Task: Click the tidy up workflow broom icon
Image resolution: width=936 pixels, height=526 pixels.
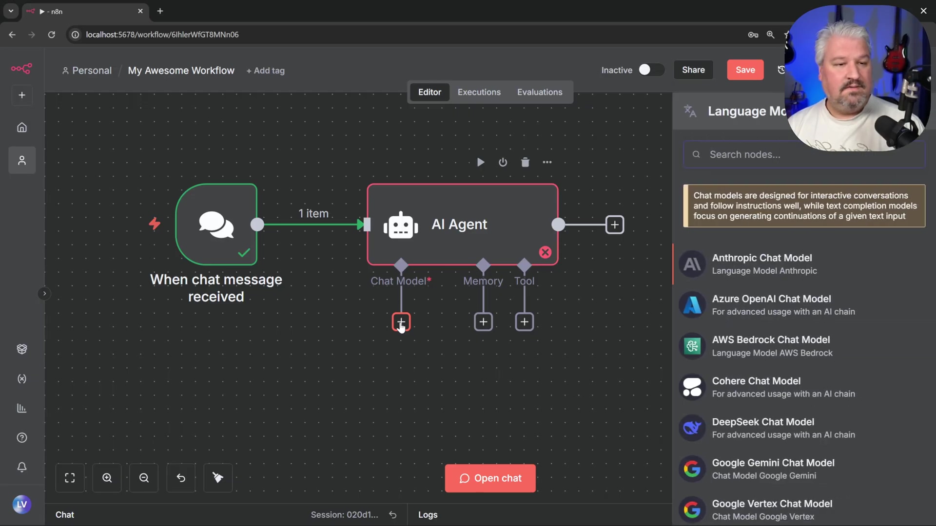Action: tap(218, 478)
